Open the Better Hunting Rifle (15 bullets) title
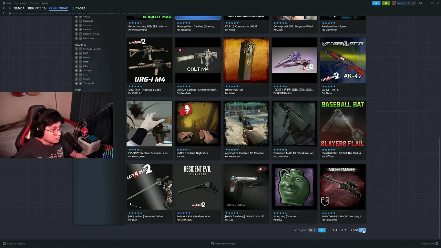Screen dimensions: 441x248 pos(147,26)
